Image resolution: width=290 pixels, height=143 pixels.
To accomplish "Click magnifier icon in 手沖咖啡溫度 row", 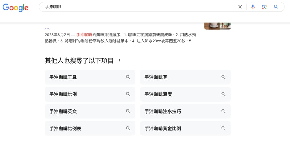I will [223, 94].
